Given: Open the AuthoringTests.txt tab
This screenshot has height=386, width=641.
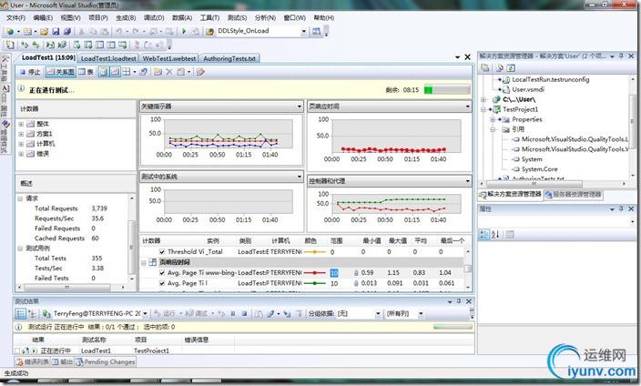Looking at the screenshot, I should click(x=229, y=58).
